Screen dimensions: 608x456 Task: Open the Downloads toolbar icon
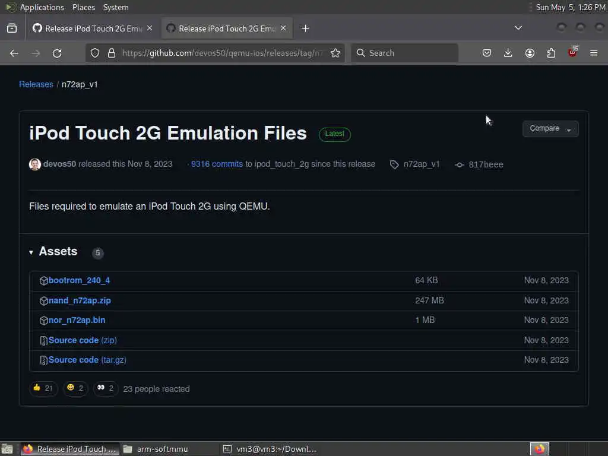click(508, 53)
